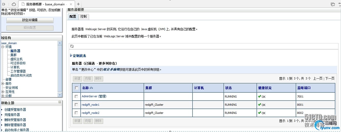Select 服务器 in the domain tree
Viewport: 341px width, 132px height.
(x=15, y=51)
